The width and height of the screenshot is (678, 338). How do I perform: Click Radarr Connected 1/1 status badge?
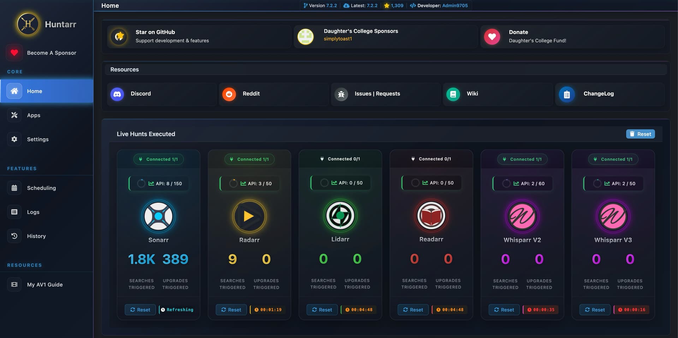pos(249,159)
